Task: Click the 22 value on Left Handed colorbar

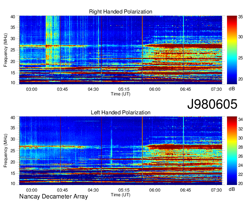Action: pyautogui.click(x=240, y=174)
